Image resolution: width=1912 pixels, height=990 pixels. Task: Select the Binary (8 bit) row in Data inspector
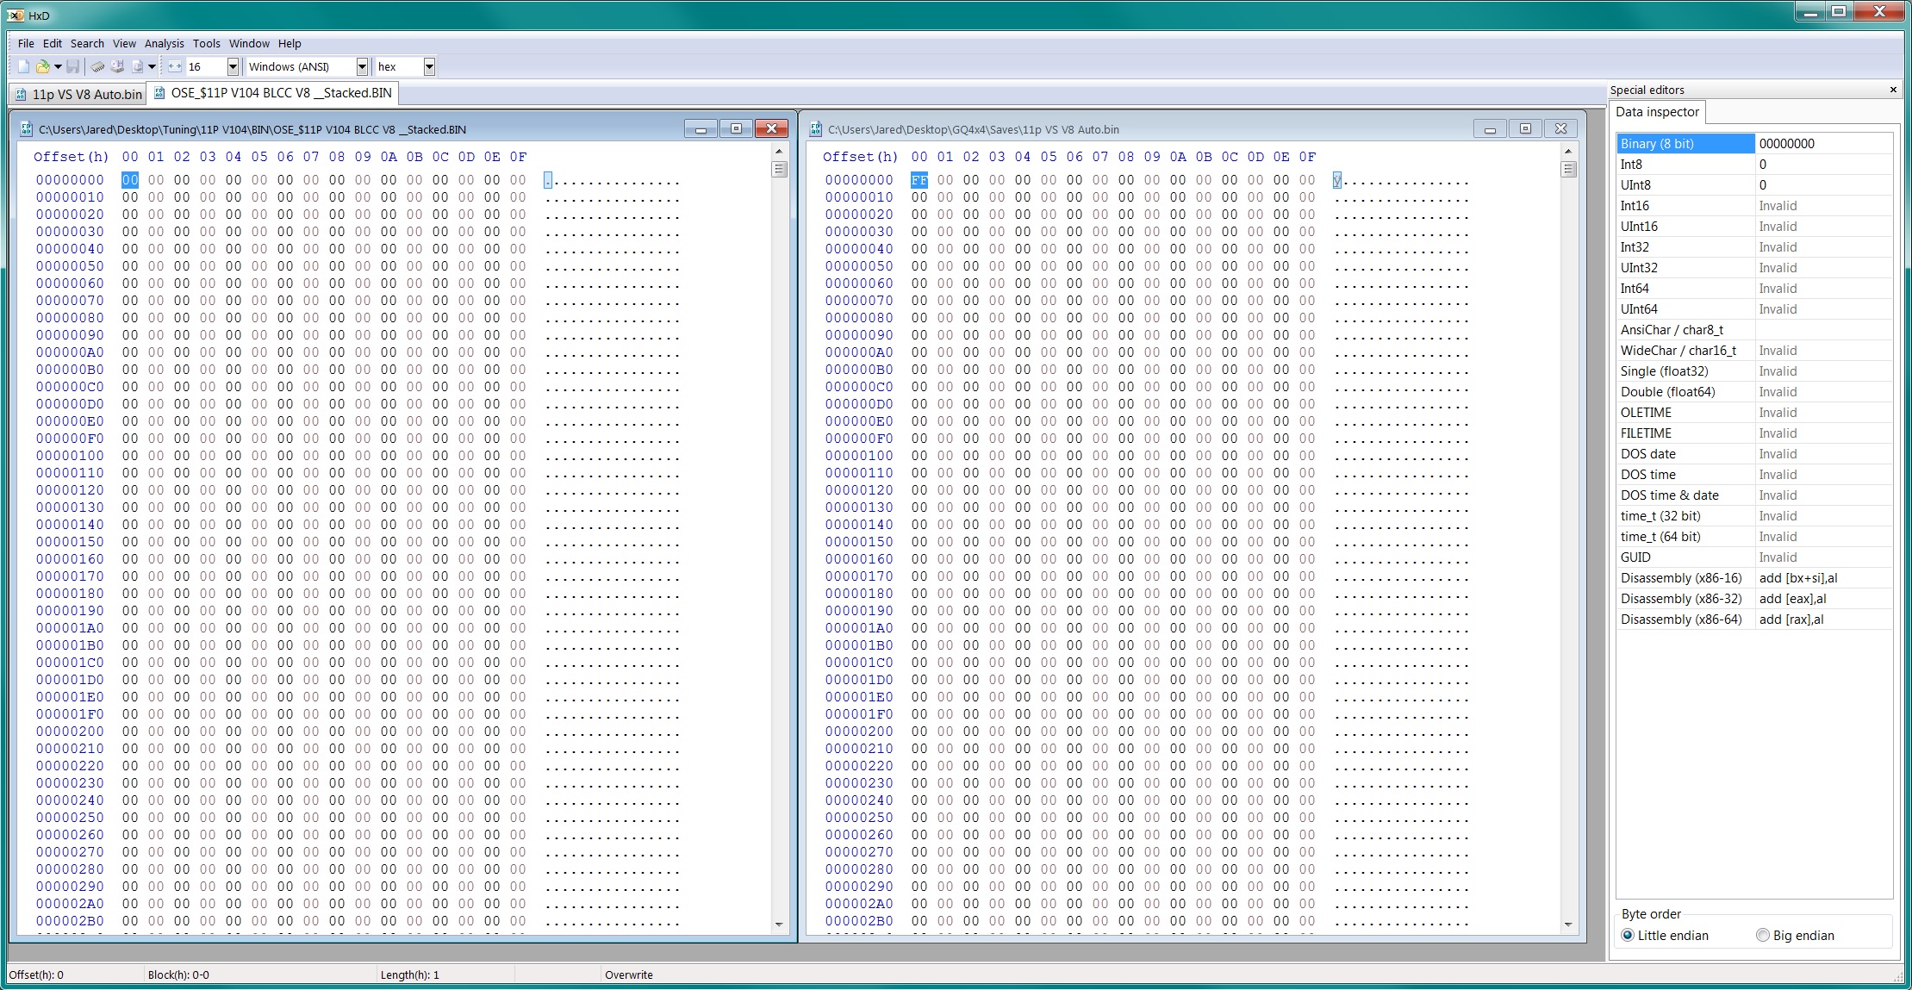point(1753,144)
